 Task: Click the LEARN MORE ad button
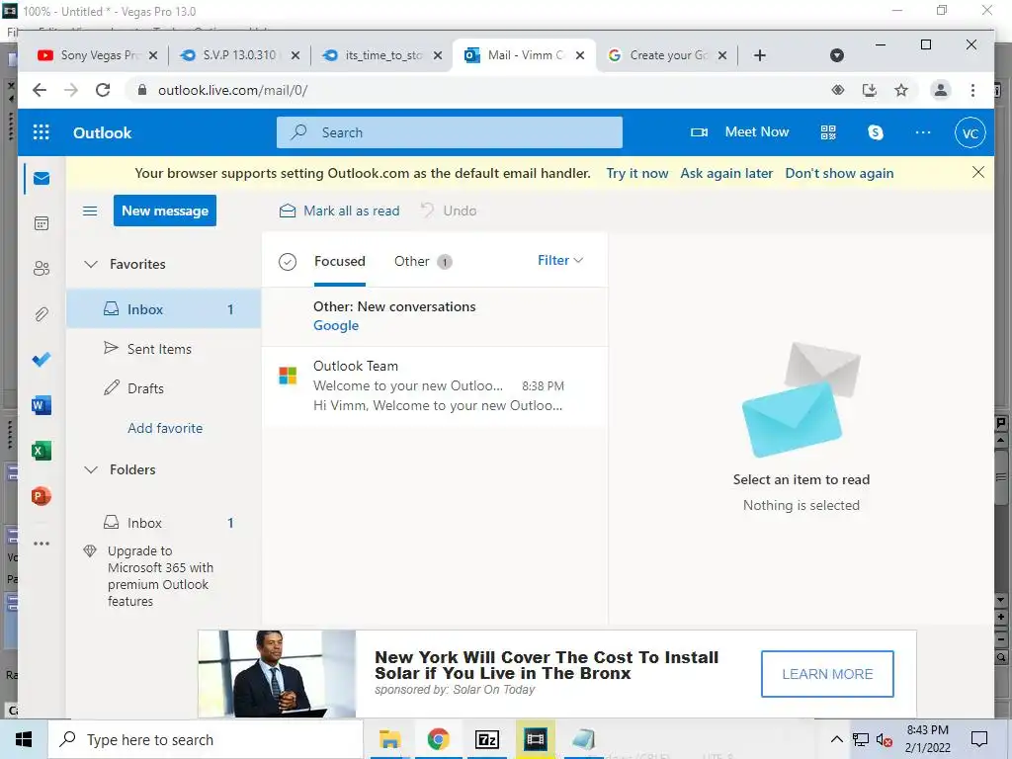827,674
